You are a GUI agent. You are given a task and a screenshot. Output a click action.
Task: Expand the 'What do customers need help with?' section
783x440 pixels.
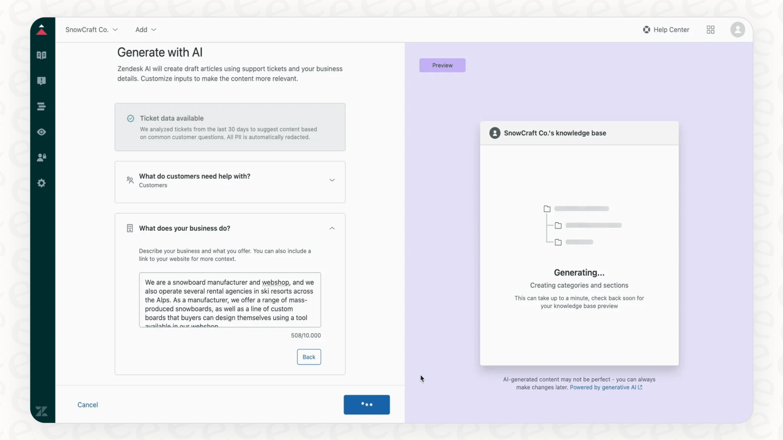point(332,180)
